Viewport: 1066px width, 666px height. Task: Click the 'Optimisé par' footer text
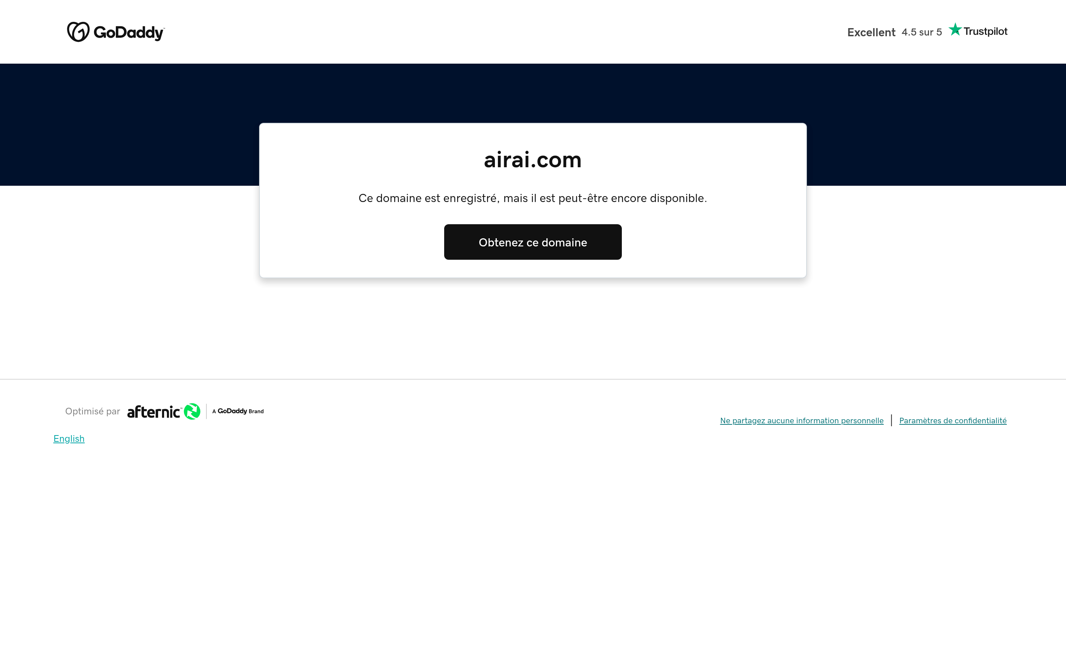93,411
